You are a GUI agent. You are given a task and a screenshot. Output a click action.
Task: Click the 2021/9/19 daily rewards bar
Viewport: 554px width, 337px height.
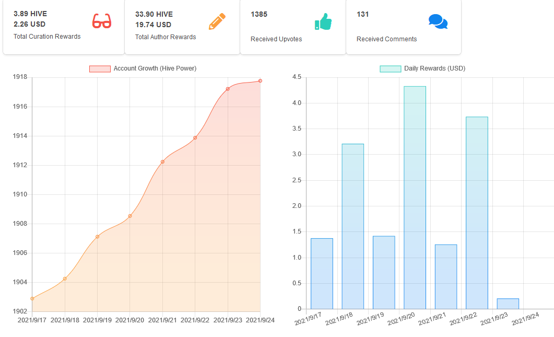tap(384, 272)
